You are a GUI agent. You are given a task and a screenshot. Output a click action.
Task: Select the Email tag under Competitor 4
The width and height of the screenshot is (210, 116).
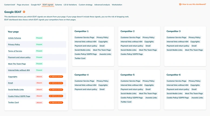coord(102,89)
